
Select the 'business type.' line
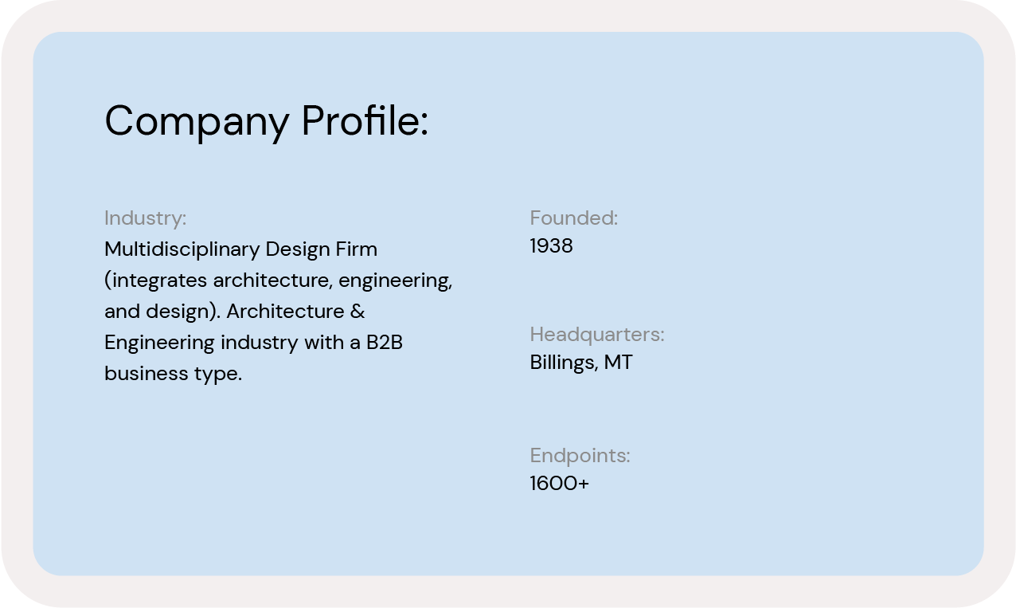click(173, 374)
